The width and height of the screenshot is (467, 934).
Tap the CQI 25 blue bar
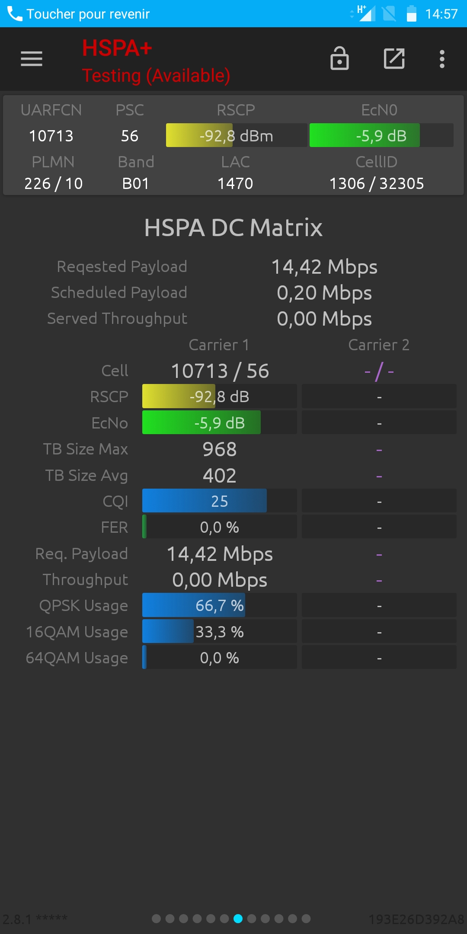(x=220, y=501)
